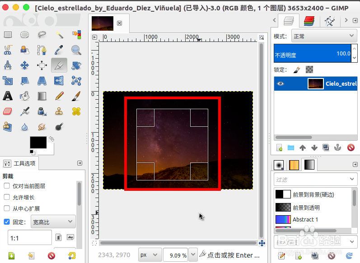Viewport: 360px width, 263px height.
Task: Select the Shear tool
Action: (x=24, y=81)
